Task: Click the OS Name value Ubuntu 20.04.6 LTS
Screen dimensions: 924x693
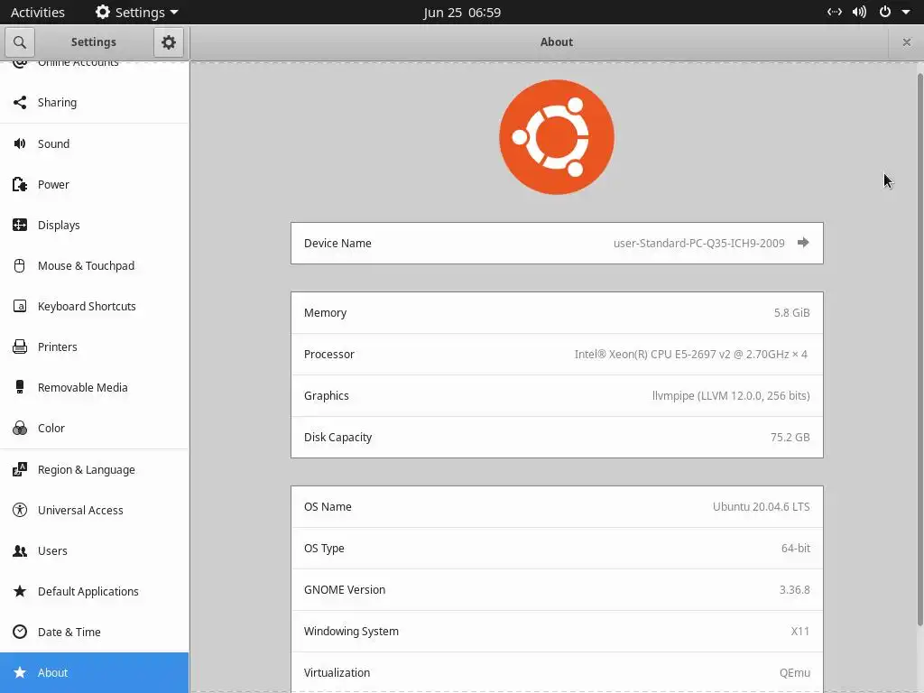Action: point(761,507)
